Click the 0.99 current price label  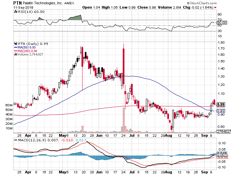pyautogui.click(x=221, y=104)
